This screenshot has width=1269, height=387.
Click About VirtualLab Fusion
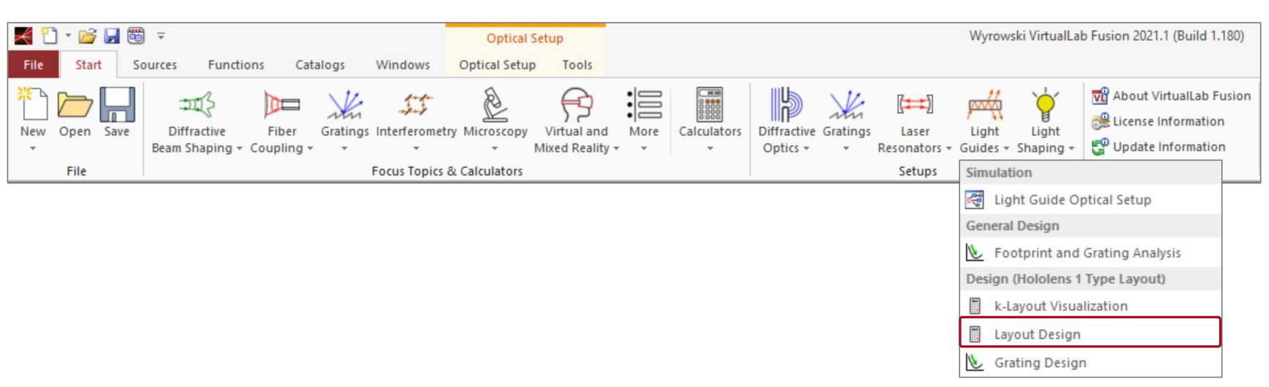1171,96
